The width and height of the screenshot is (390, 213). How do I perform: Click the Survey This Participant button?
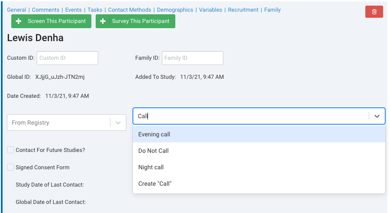[135, 21]
